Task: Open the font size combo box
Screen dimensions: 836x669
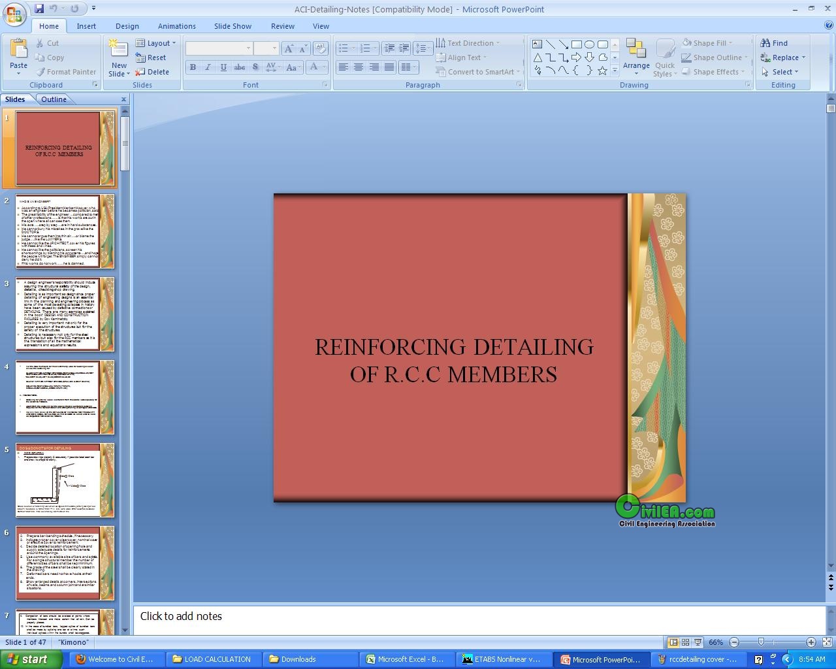Action: (x=266, y=48)
